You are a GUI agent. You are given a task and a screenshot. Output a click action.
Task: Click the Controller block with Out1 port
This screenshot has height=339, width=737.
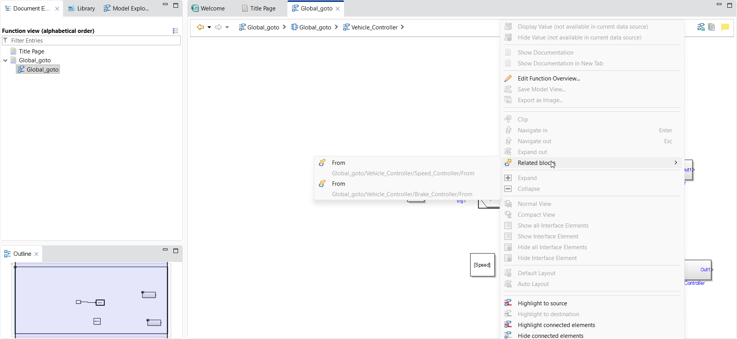(698, 270)
